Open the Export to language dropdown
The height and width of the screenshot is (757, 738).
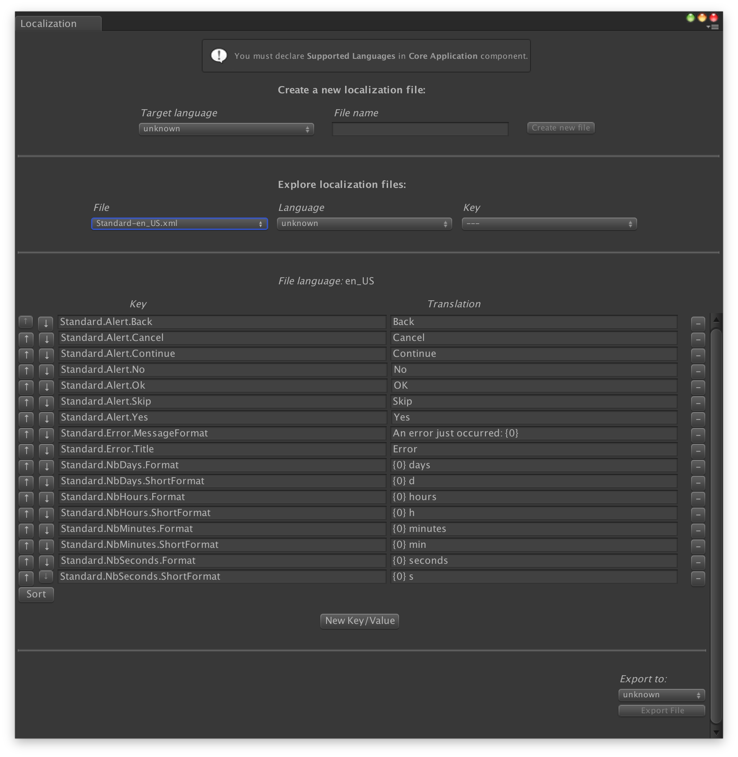(661, 695)
